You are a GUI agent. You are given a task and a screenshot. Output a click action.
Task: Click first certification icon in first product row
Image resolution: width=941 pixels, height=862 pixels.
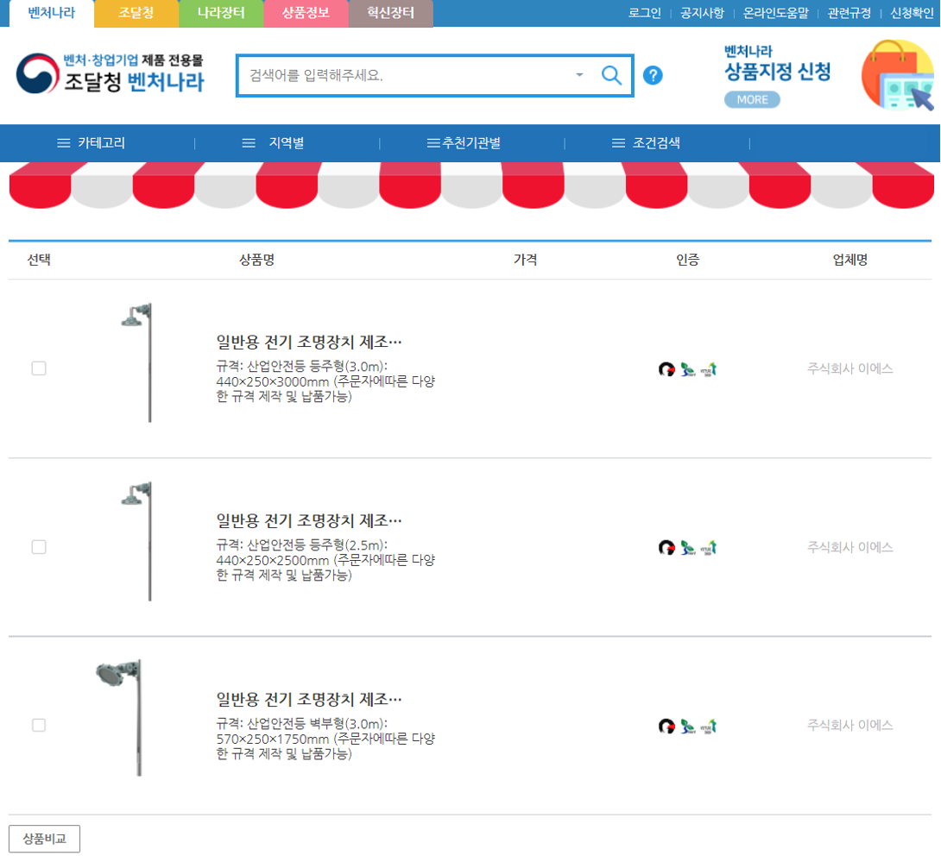(x=666, y=369)
